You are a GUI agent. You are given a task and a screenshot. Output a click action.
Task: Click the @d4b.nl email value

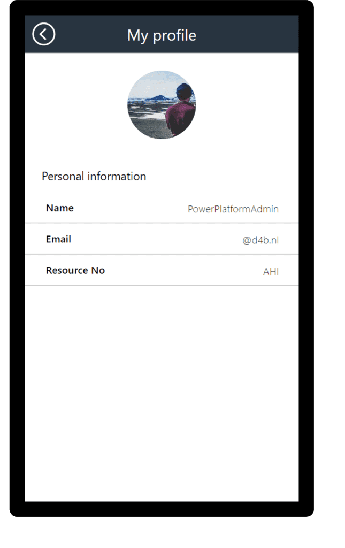coord(260,241)
